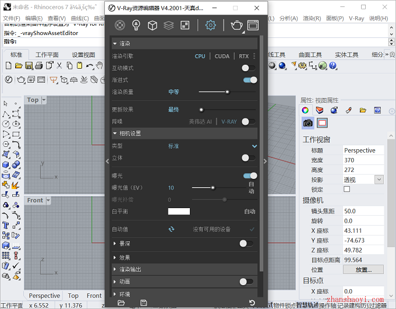Select camera icon in view properties panel

pyautogui.click(x=308, y=123)
